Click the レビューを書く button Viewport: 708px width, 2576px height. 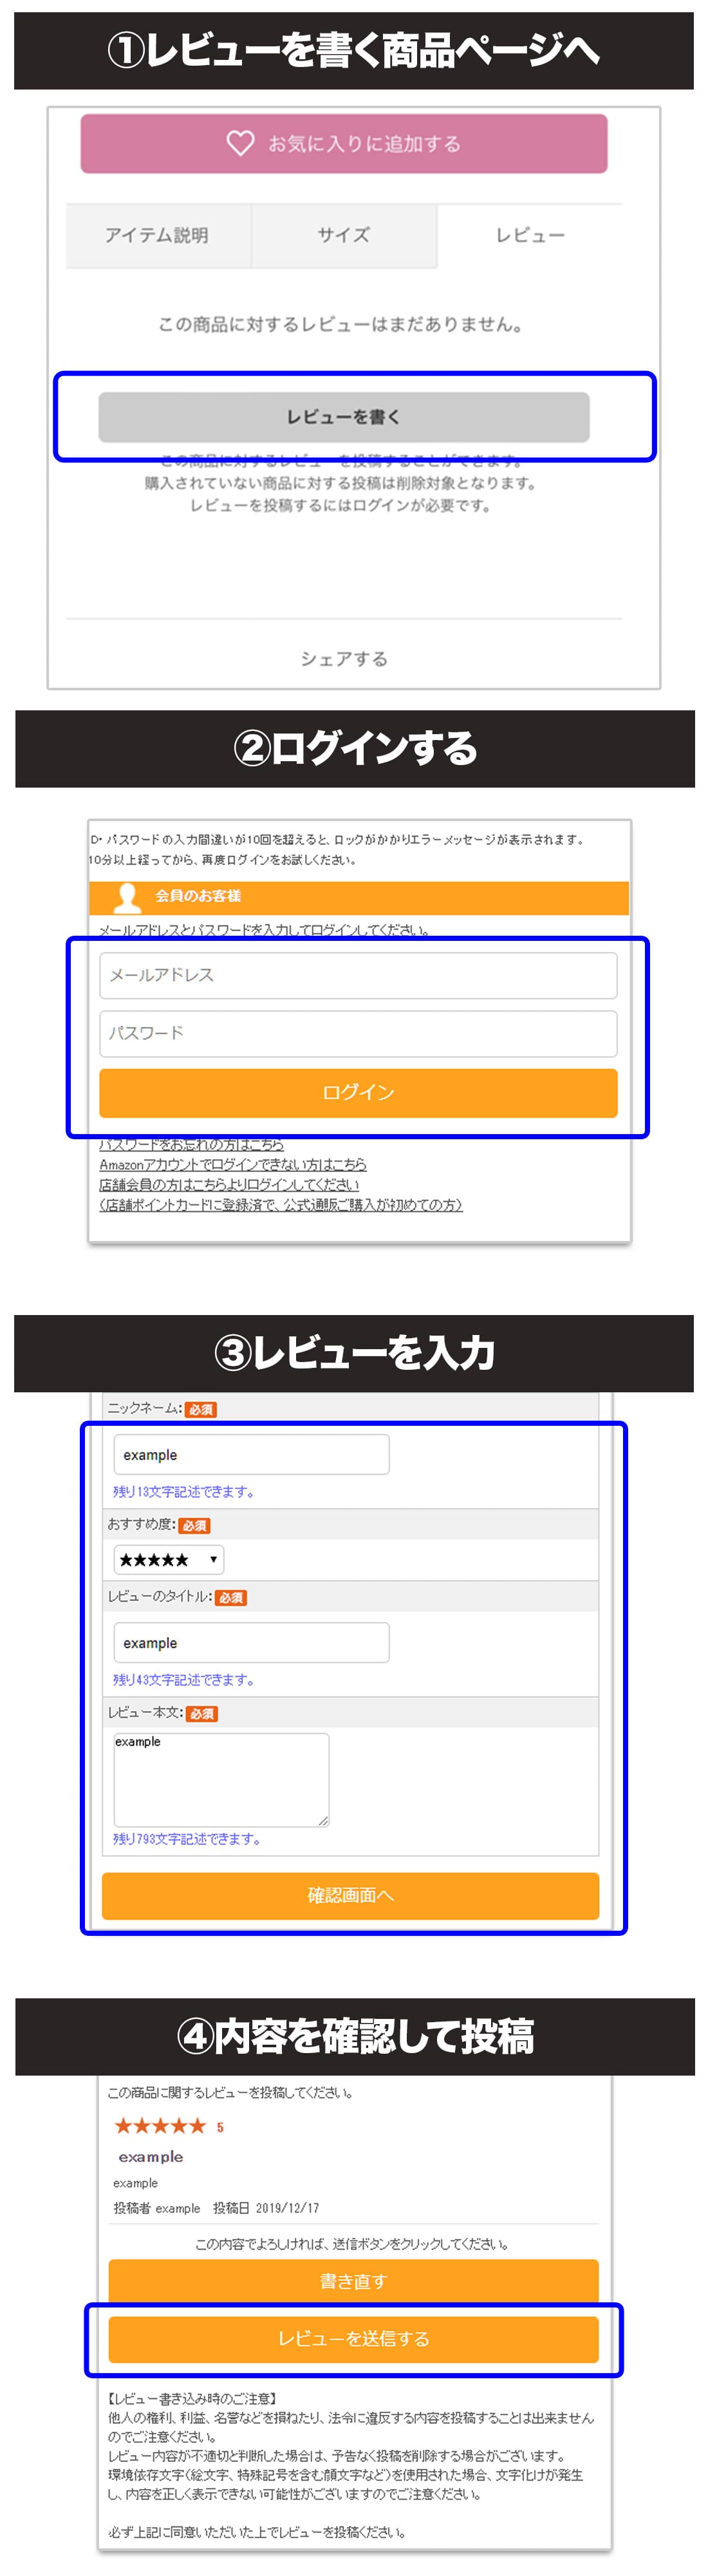[x=344, y=417]
